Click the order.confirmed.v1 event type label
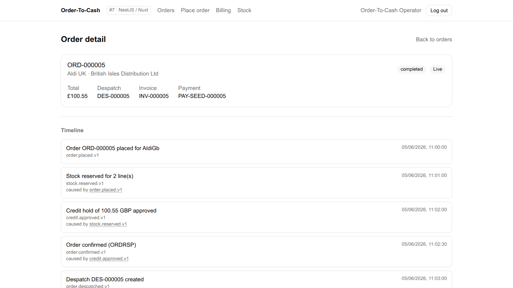Image resolution: width=513 pixels, height=288 pixels. (x=86, y=252)
